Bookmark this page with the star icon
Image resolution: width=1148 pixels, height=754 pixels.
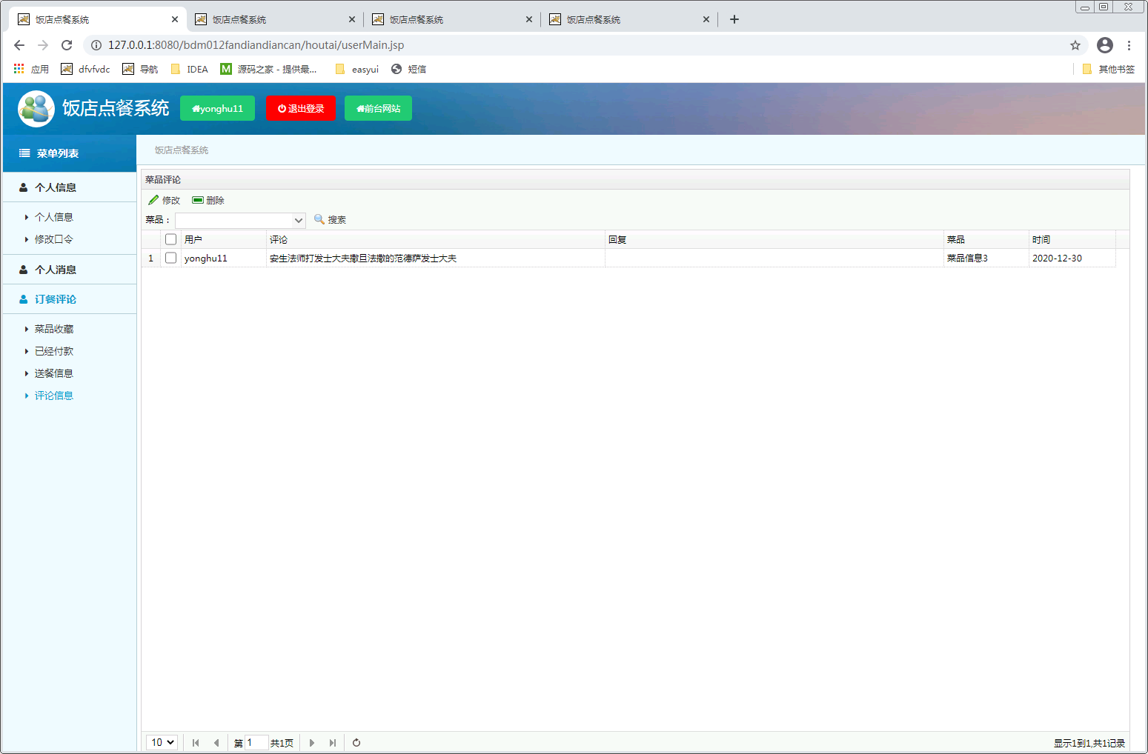1075,45
